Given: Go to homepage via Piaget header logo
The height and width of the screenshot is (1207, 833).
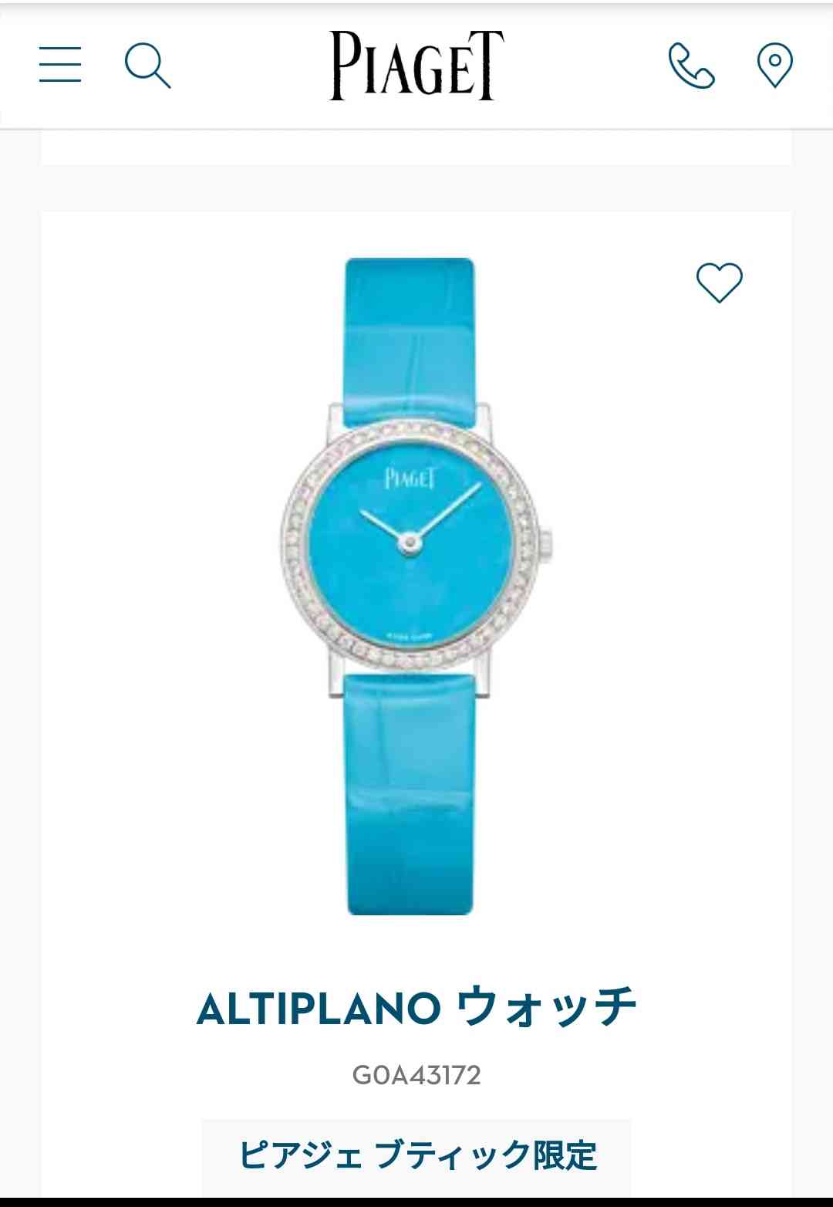Looking at the screenshot, I should pyautogui.click(x=416, y=66).
